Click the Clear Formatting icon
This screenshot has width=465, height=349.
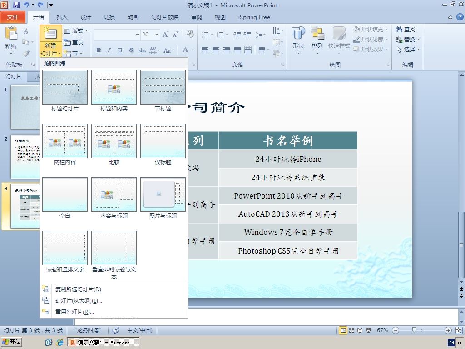(x=190, y=35)
